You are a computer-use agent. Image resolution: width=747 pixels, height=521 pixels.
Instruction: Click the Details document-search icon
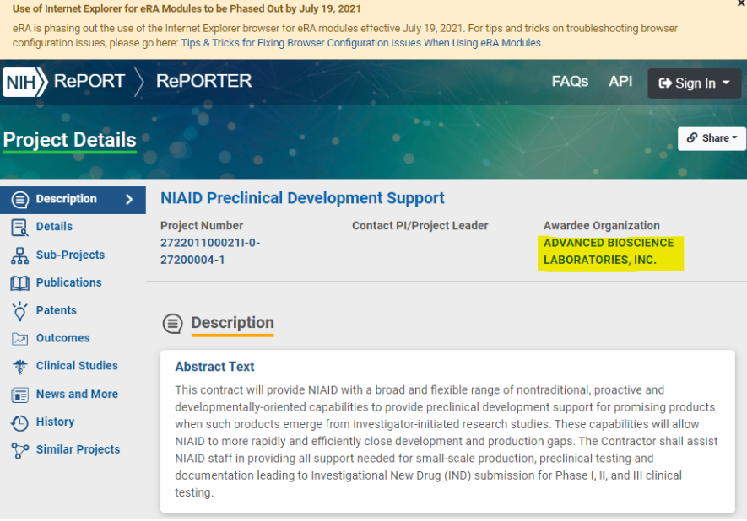19,228
